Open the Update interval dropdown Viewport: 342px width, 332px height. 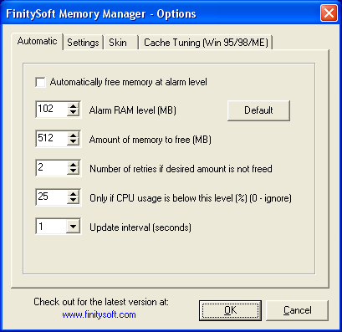click(73, 226)
